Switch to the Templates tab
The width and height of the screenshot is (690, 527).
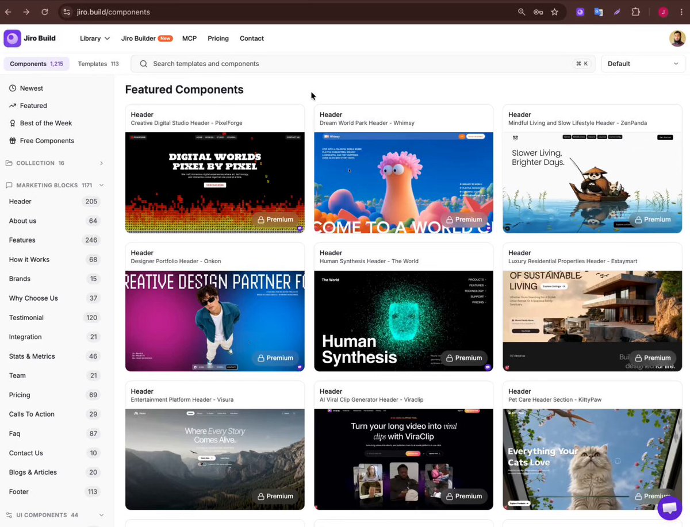pos(98,64)
